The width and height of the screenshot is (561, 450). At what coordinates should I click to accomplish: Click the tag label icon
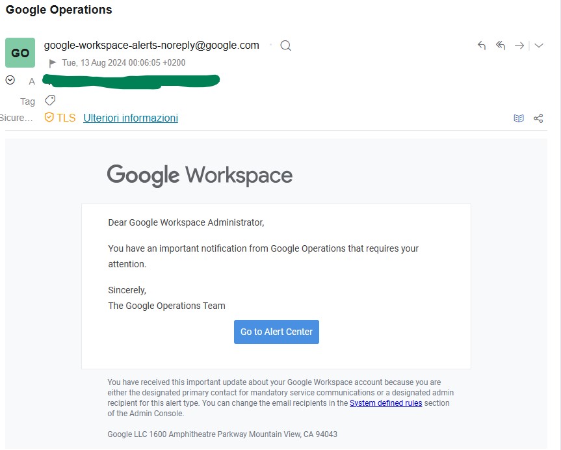[50, 100]
